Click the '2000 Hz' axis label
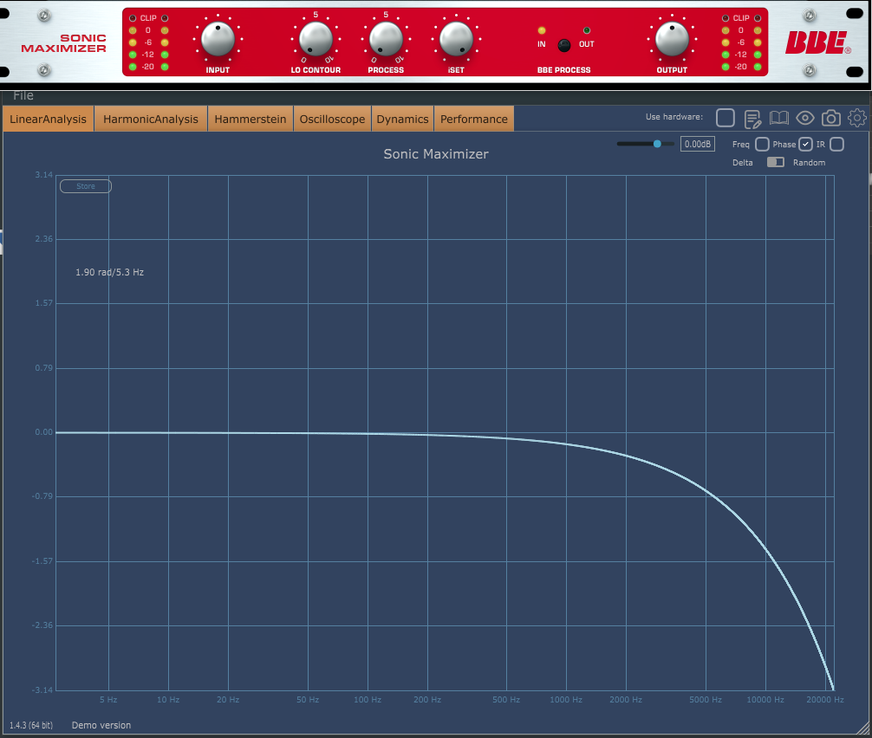Viewport: 872px width, 738px height. pos(626,700)
